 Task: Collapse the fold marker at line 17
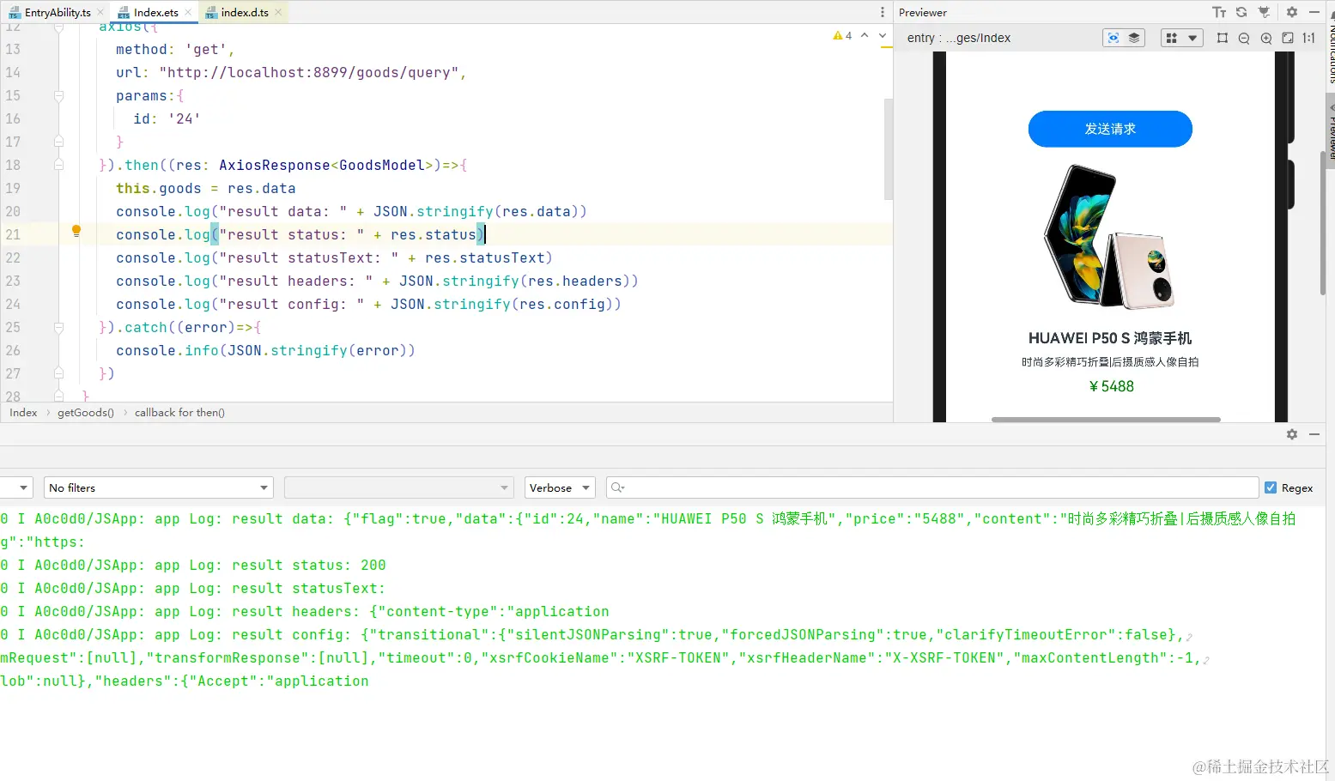click(x=58, y=142)
